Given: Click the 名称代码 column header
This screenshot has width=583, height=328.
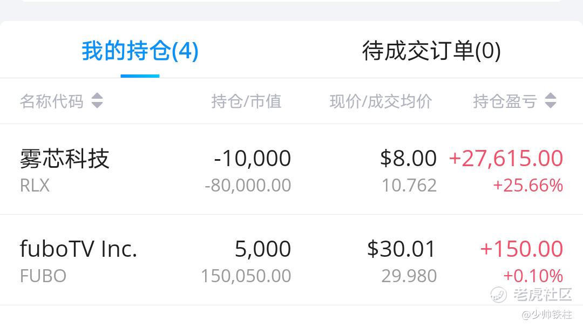Looking at the screenshot, I should [52, 101].
